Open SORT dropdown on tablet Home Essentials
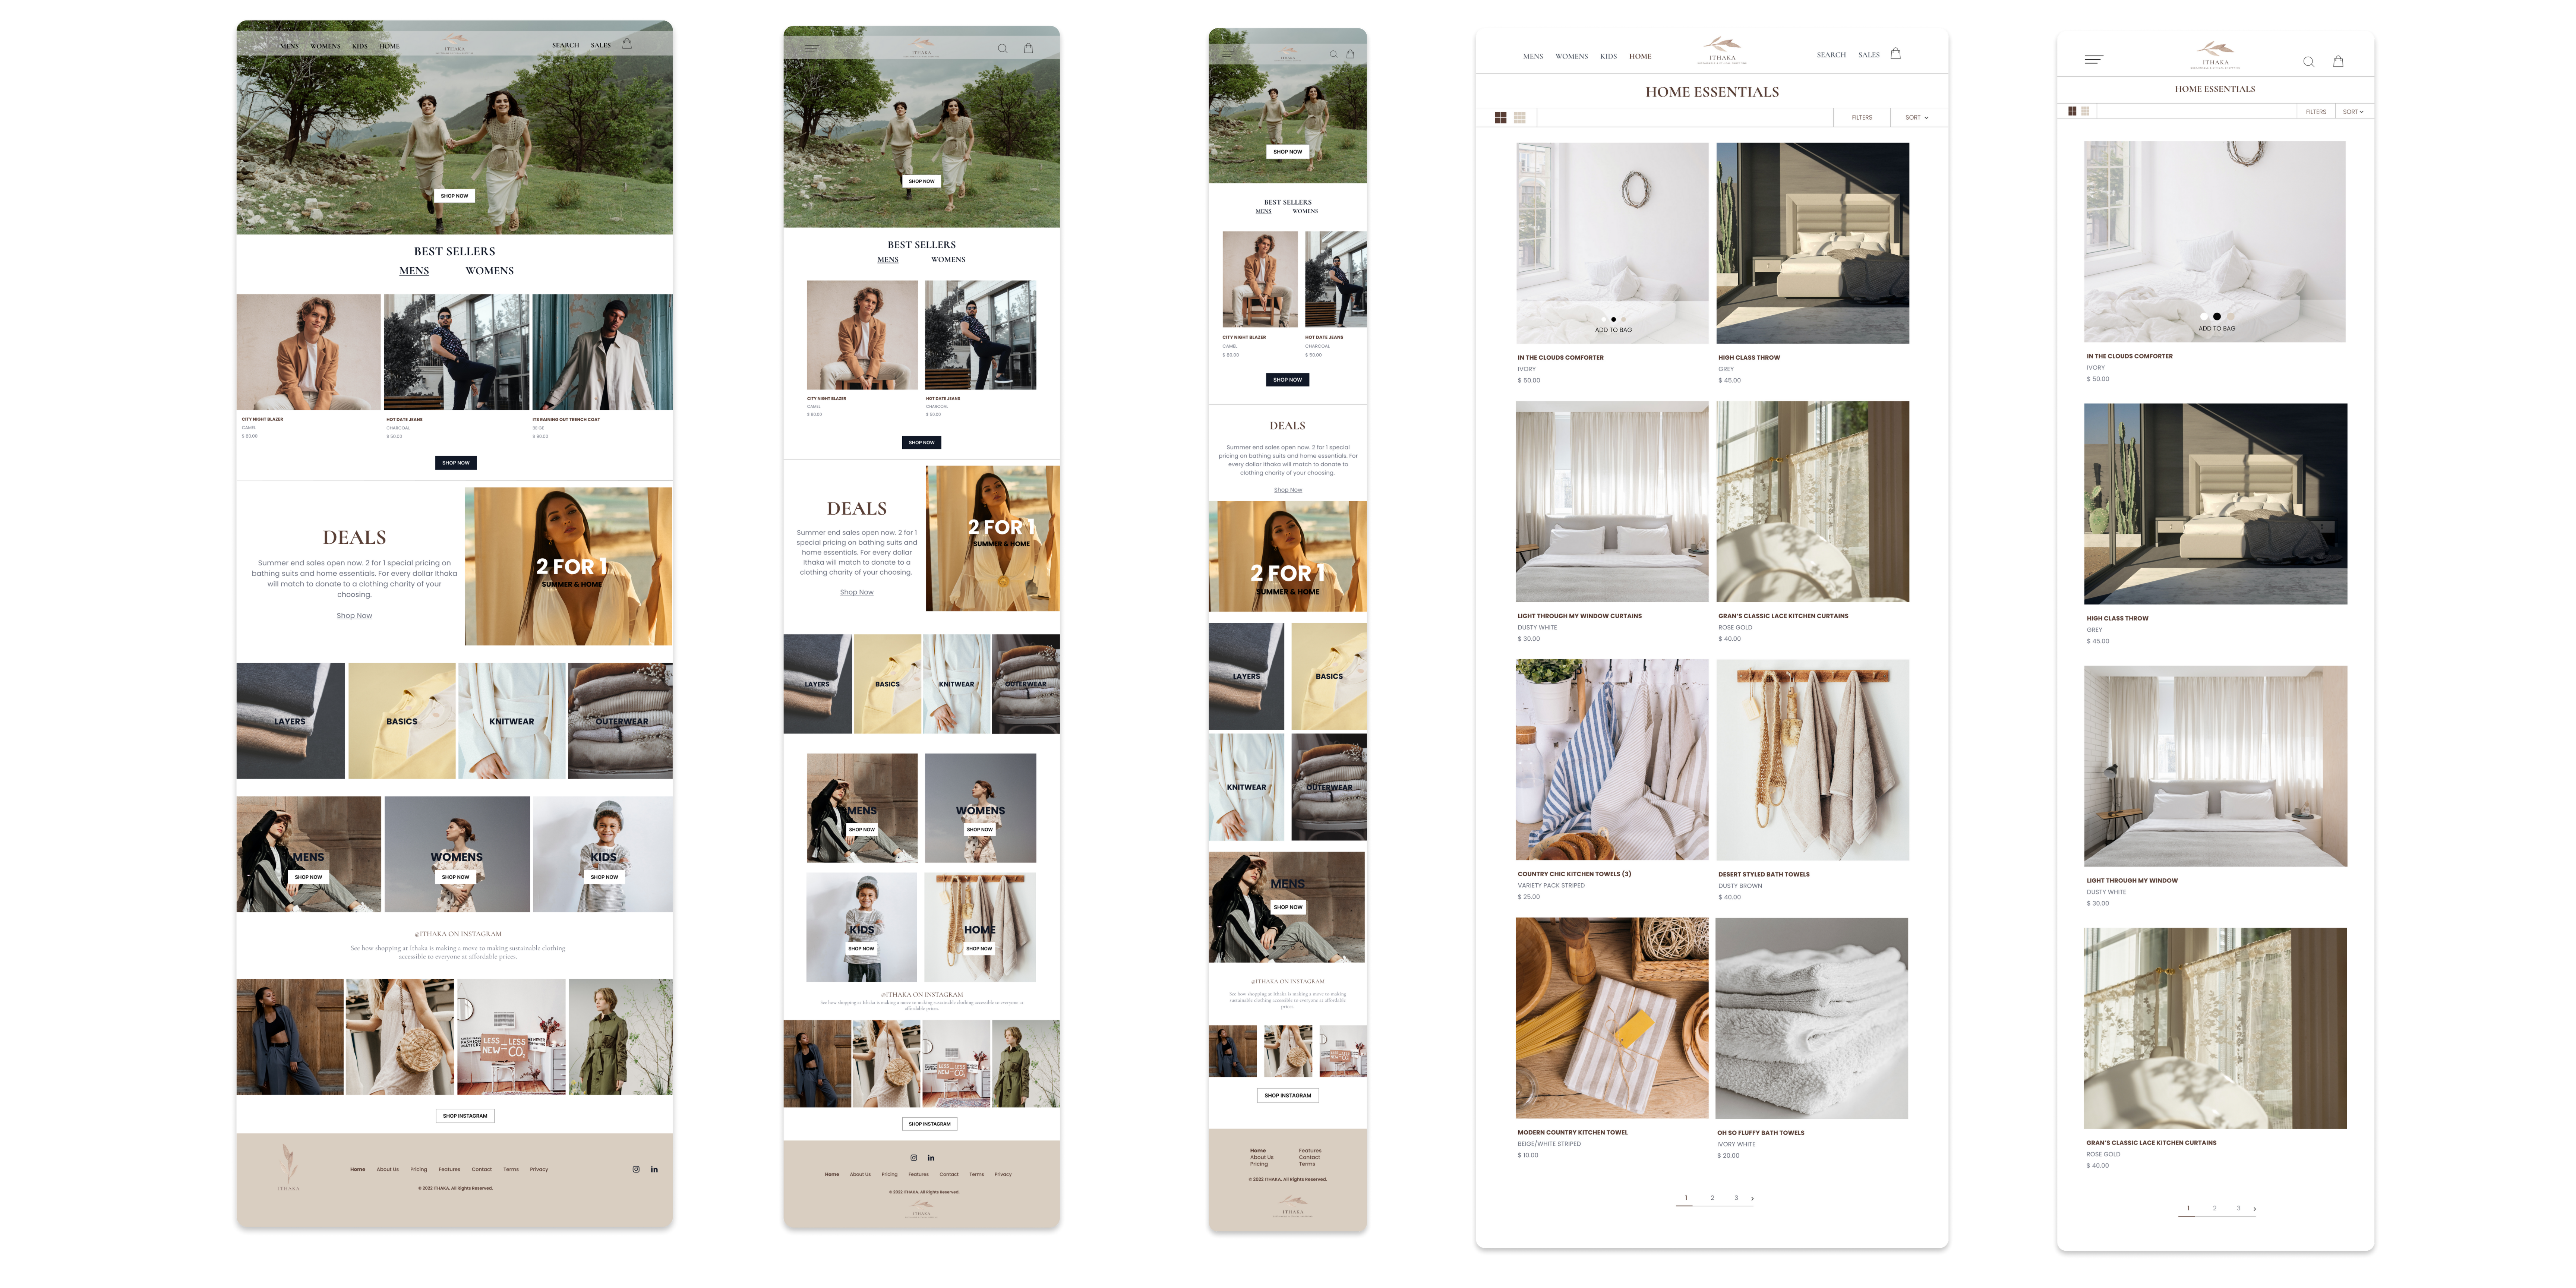Viewport: 2576px width, 1288px height. pos(2353,112)
